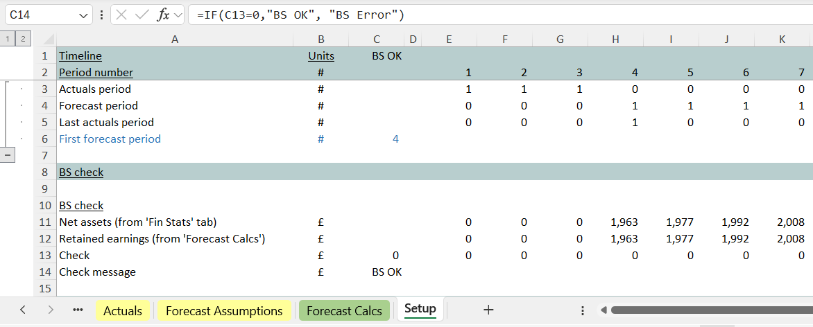813x327 pixels.
Task: Open the Forecast Assumptions sheet tab
Action: tap(224, 311)
